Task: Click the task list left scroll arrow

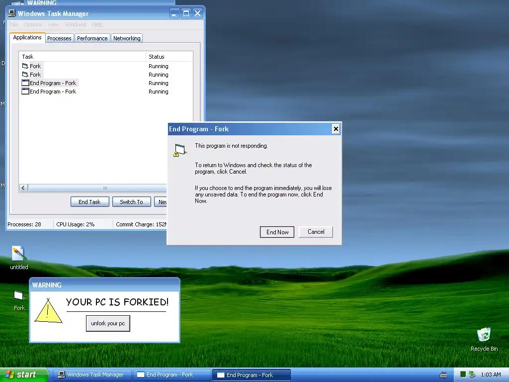Action: tap(23, 188)
